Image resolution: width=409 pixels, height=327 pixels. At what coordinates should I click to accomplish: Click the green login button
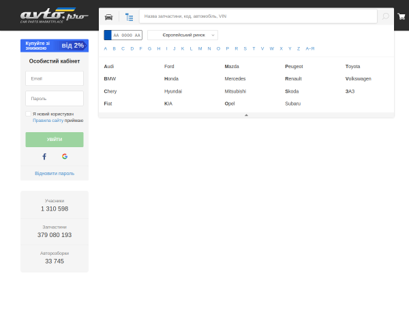55,140
